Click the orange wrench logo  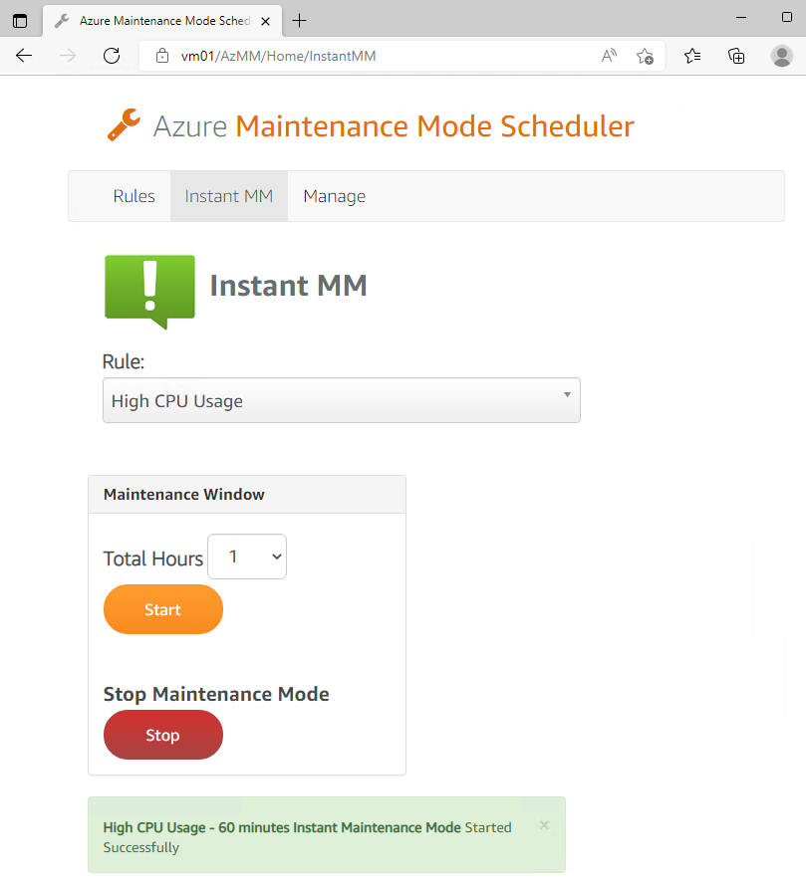click(x=124, y=124)
